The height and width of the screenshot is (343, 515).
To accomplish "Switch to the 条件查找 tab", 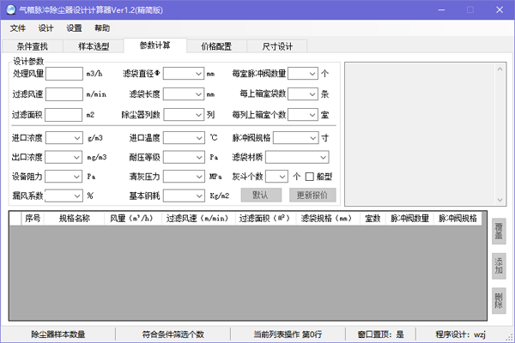I will 33,46.
